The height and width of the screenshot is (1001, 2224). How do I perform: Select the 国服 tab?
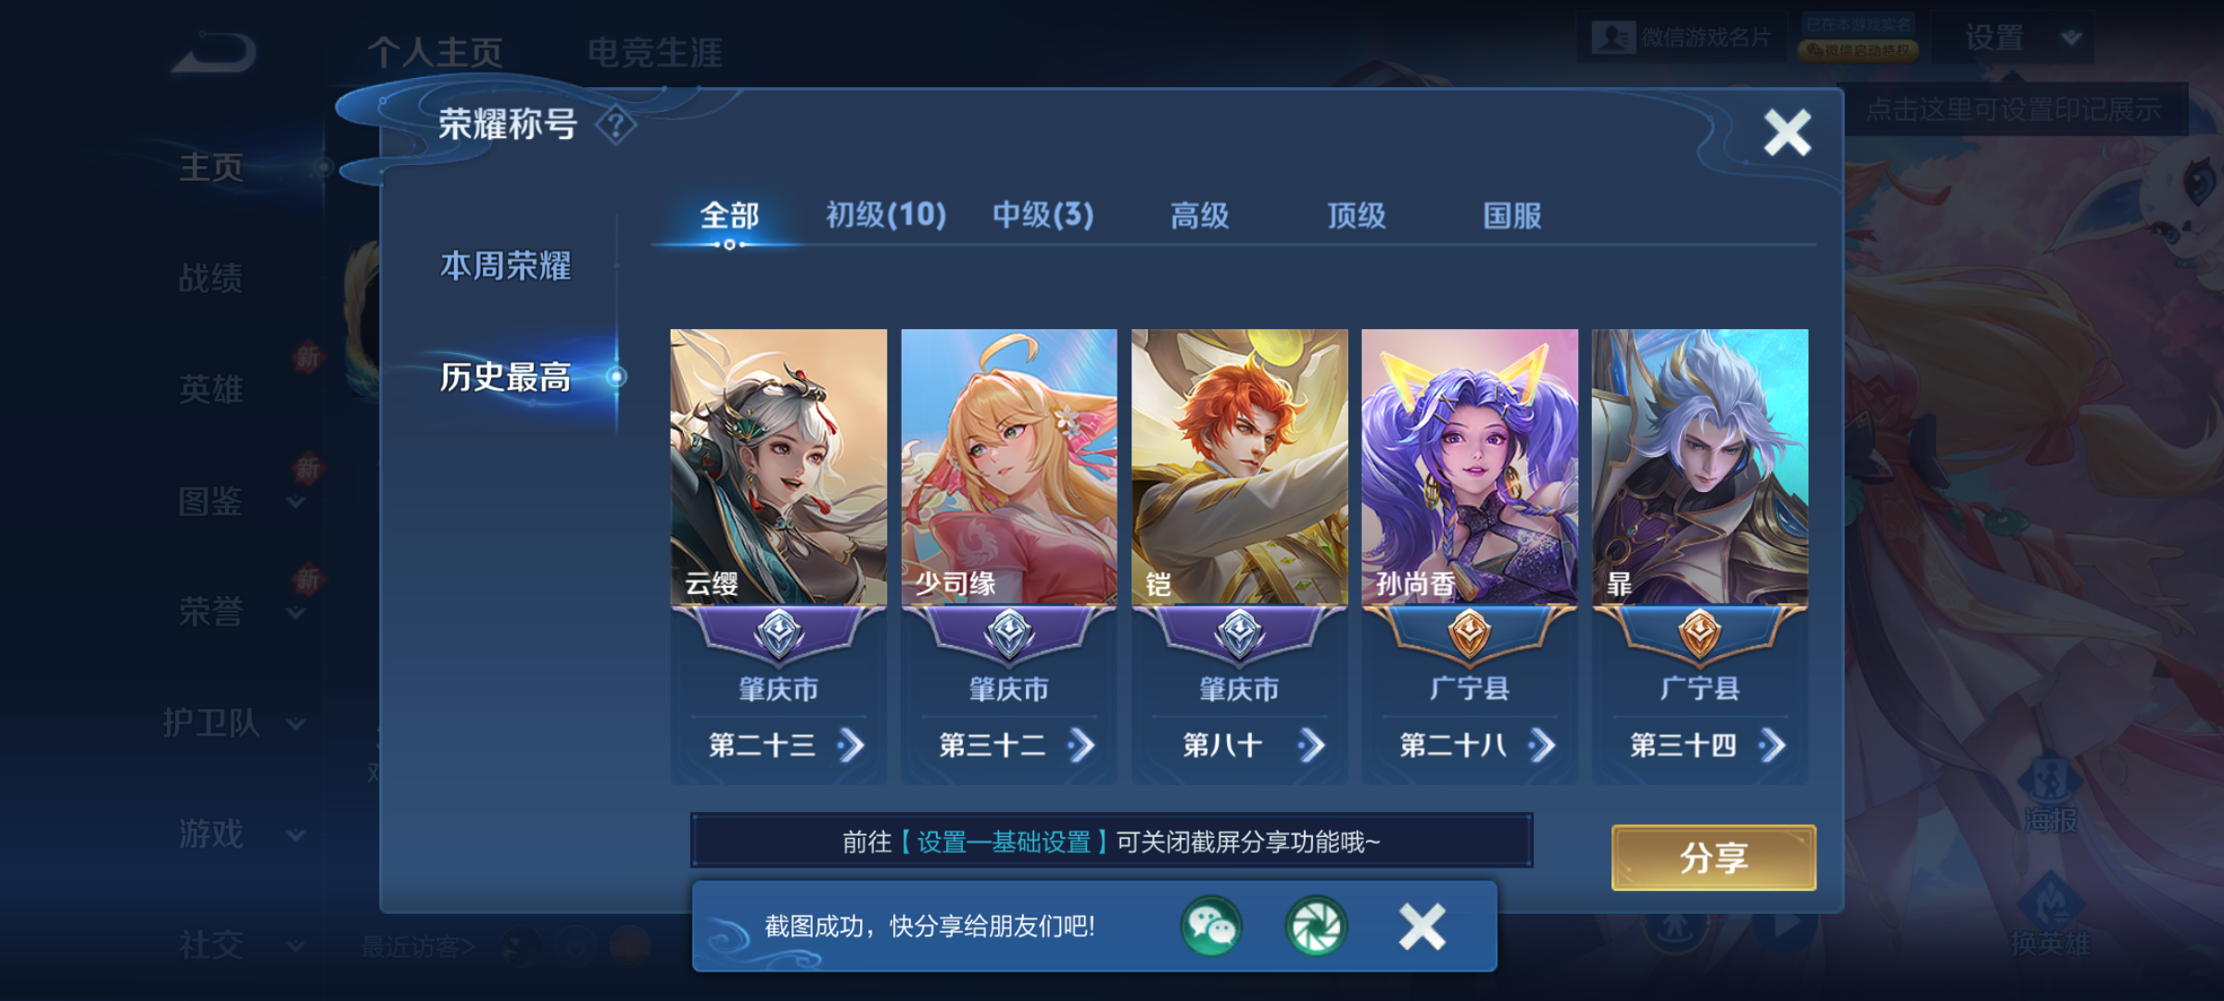coord(1512,216)
